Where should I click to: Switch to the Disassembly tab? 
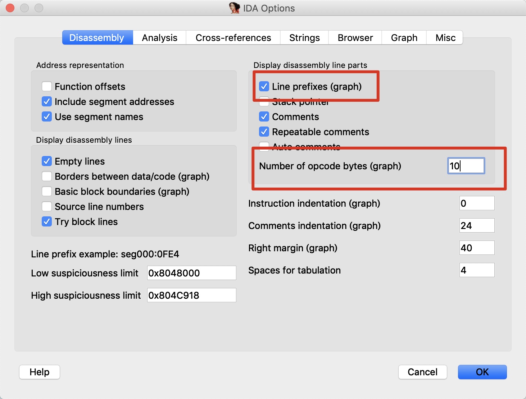[97, 38]
